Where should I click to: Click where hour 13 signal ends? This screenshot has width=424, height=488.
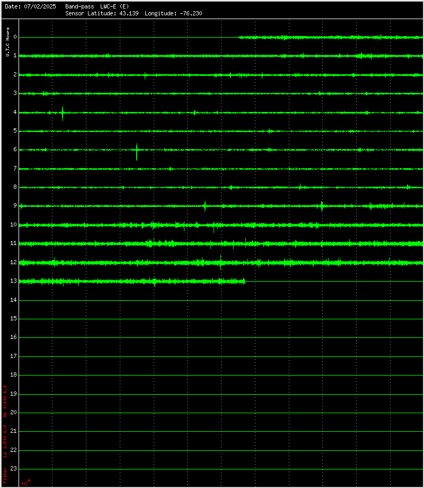tap(245, 281)
